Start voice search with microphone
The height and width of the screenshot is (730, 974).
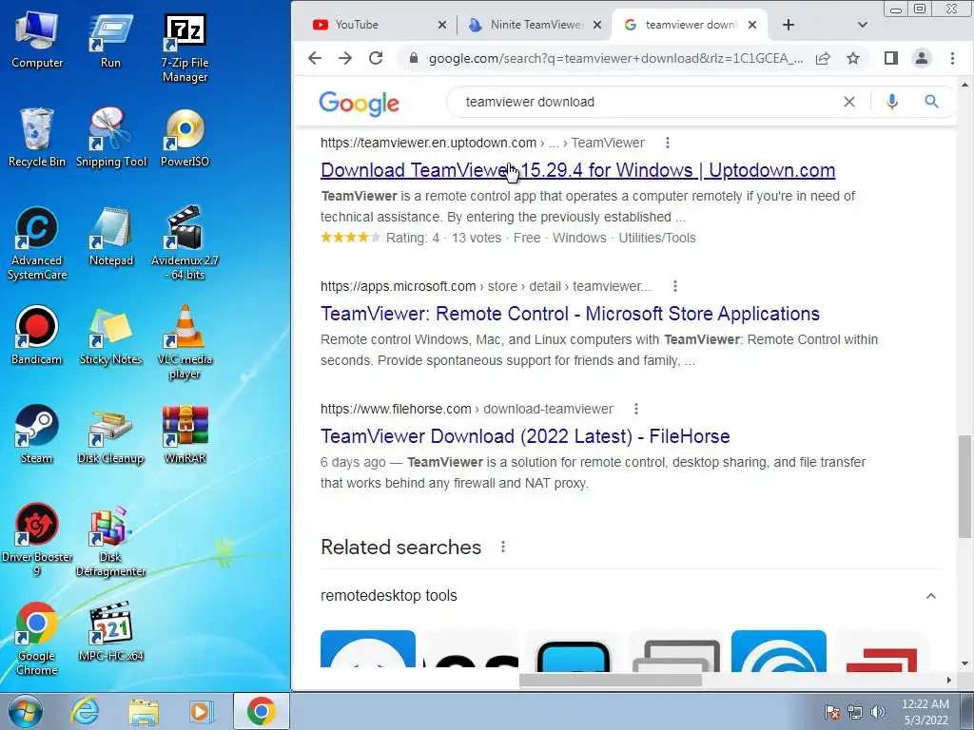(892, 102)
